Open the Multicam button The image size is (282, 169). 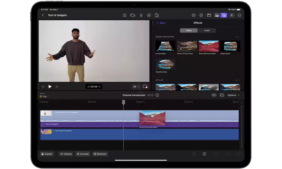point(100,154)
